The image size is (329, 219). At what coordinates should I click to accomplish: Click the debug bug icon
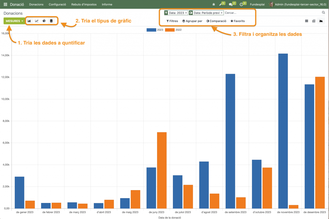(x=214, y=4)
